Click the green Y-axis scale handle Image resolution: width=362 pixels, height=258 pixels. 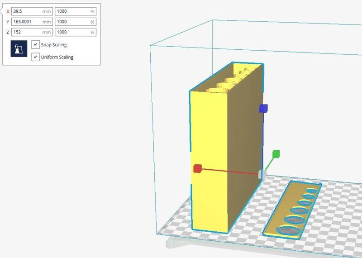276,154
